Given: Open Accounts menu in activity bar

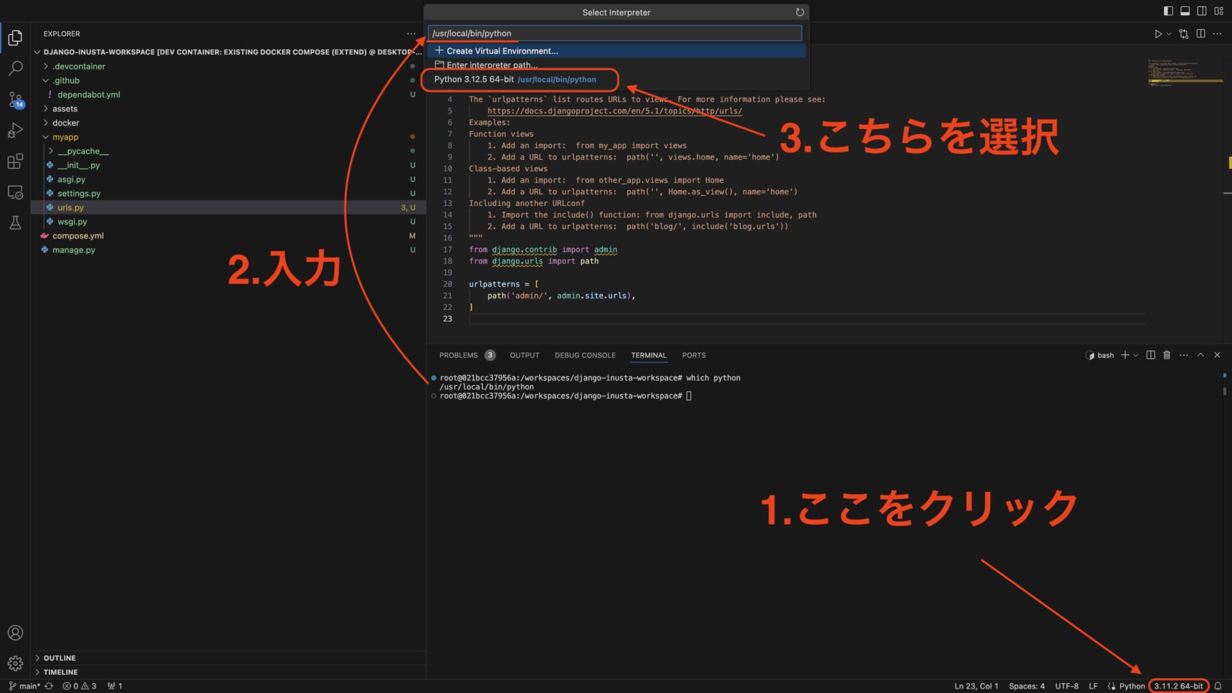Looking at the screenshot, I should [15, 633].
